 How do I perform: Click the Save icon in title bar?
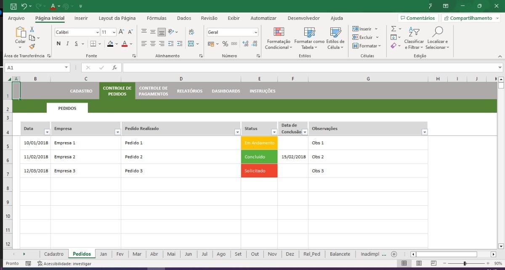pyautogui.click(x=13, y=6)
